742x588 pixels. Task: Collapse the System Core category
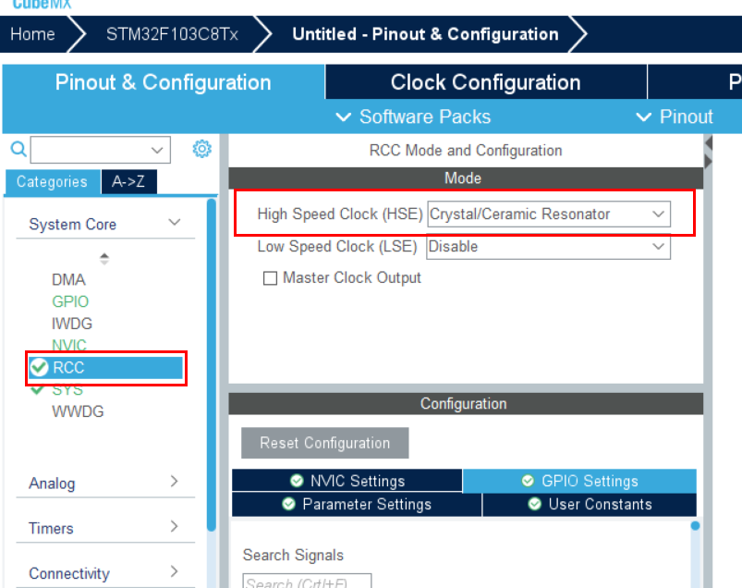tap(175, 223)
